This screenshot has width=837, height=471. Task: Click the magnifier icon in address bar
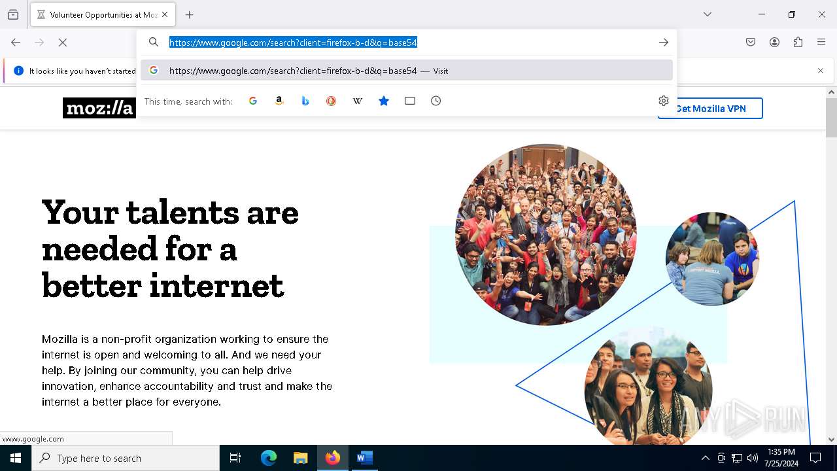point(154,43)
